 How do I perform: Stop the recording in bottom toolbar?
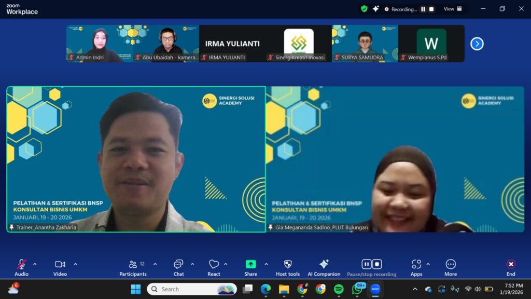coord(377,264)
